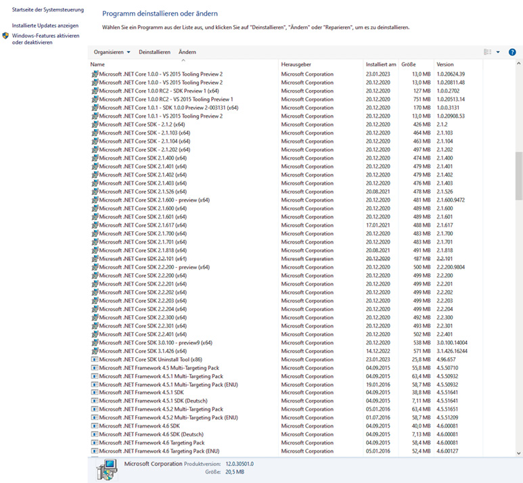This screenshot has height=483, width=523.
Task: Click icon of .NET Core 1.0.1 SDK 1.0.0 Preview 2-003131
Action: [x=95, y=108]
